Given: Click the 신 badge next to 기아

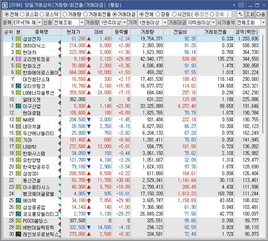Looking at the screenshot, I should coord(18,140).
